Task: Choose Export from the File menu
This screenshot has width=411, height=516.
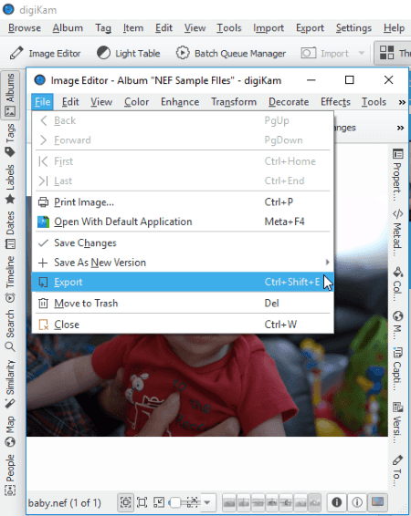Action: 183,282
